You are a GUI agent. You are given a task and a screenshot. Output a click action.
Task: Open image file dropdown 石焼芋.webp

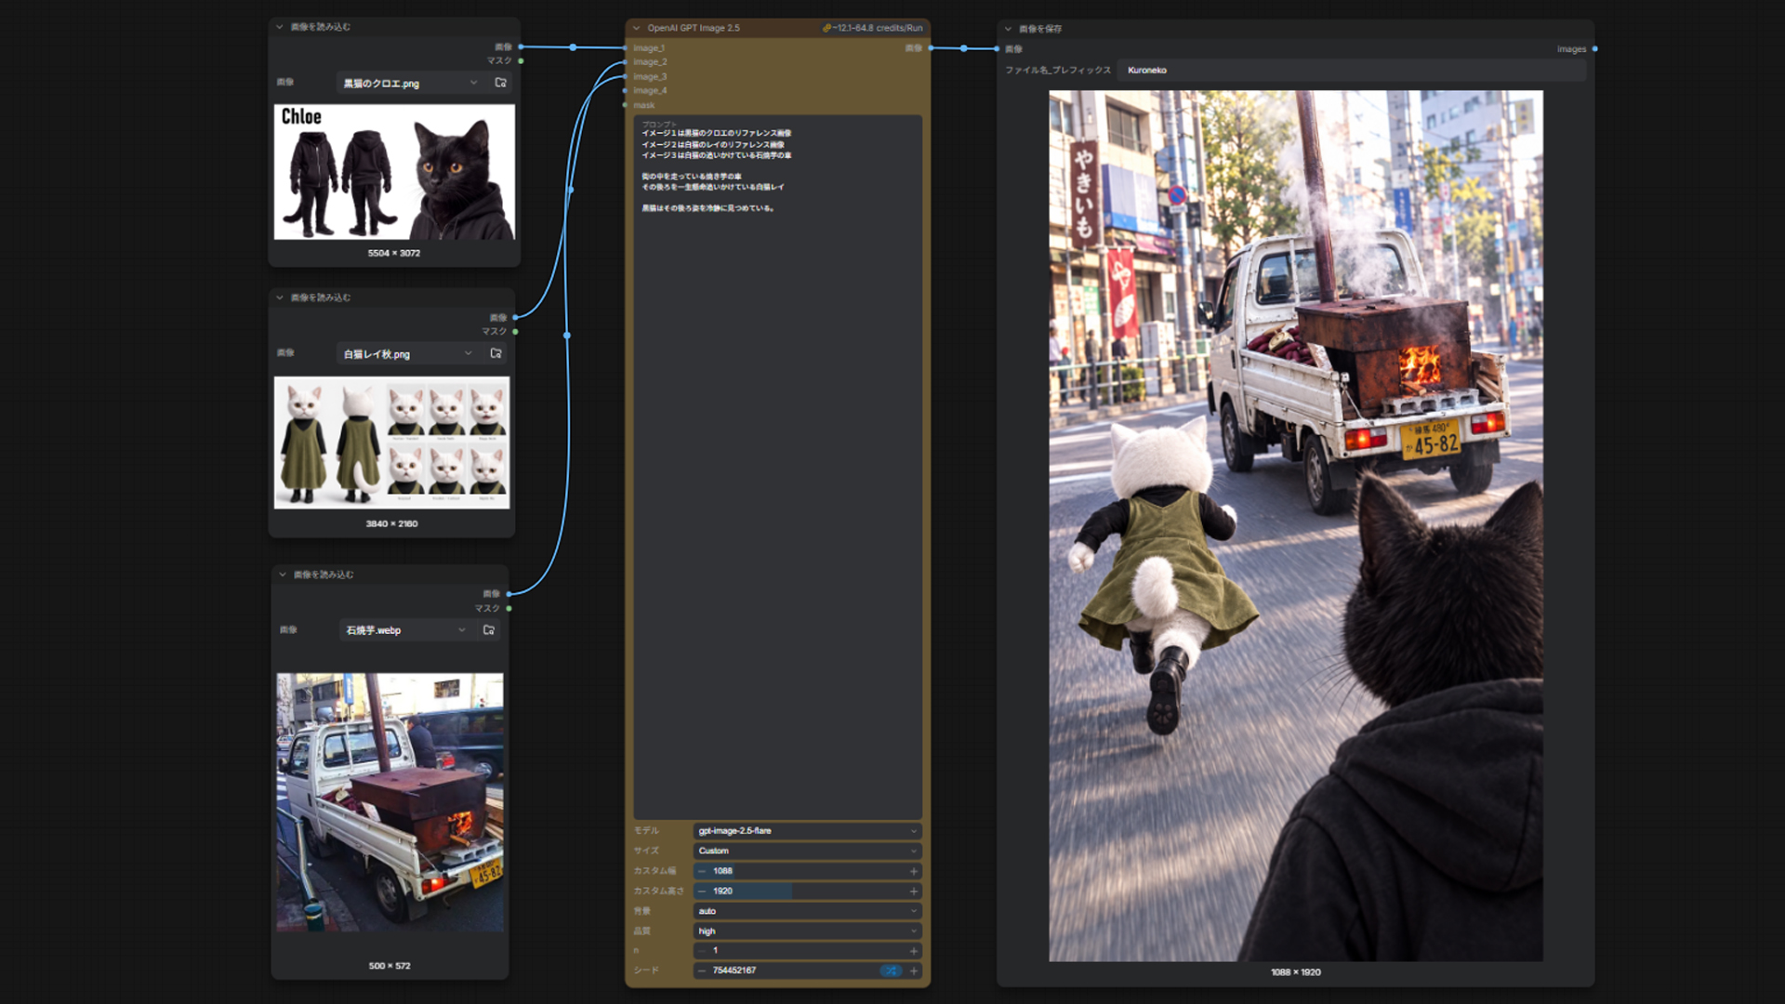click(405, 630)
